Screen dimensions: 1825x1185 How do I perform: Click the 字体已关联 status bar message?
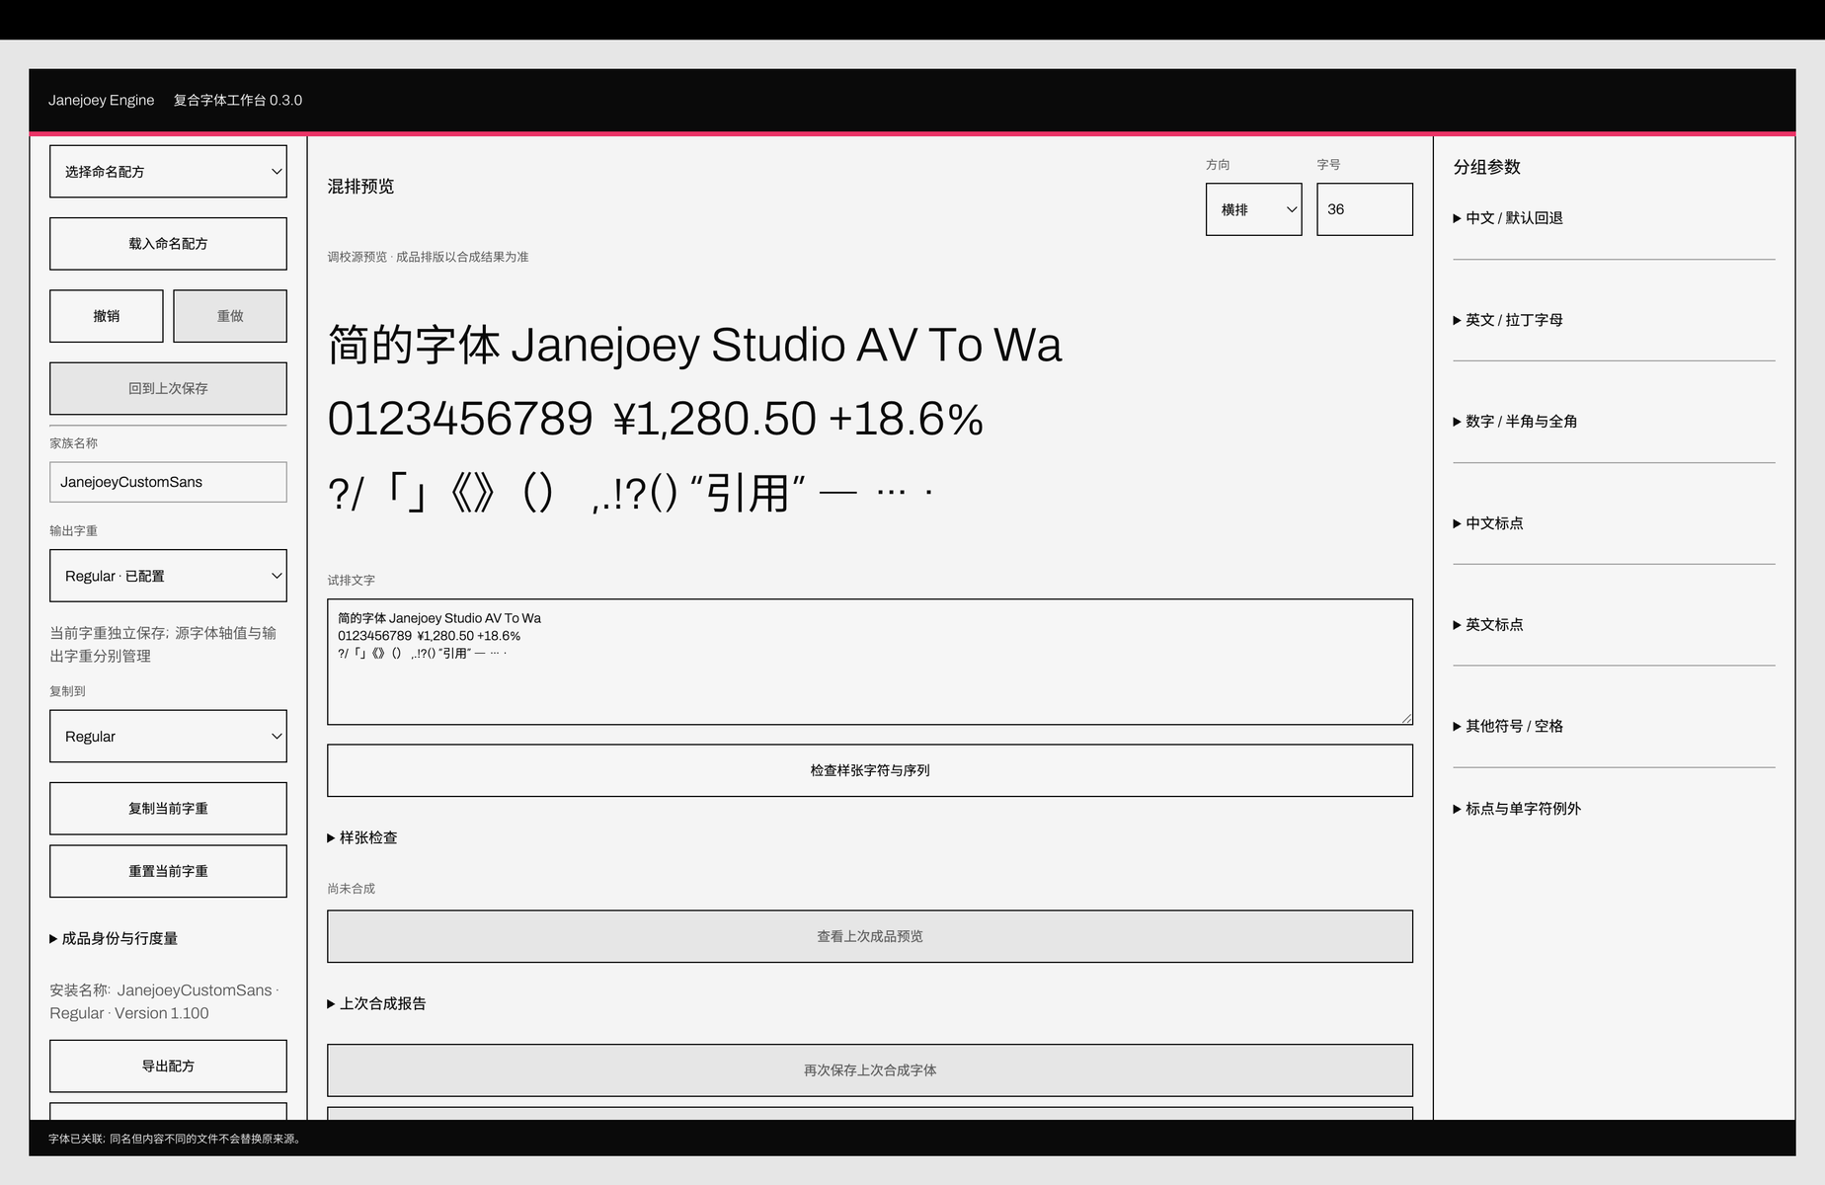coord(176,1139)
